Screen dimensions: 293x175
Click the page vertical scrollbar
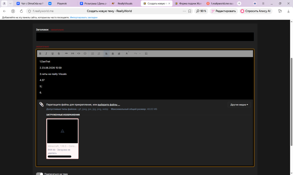(x=291, y=102)
